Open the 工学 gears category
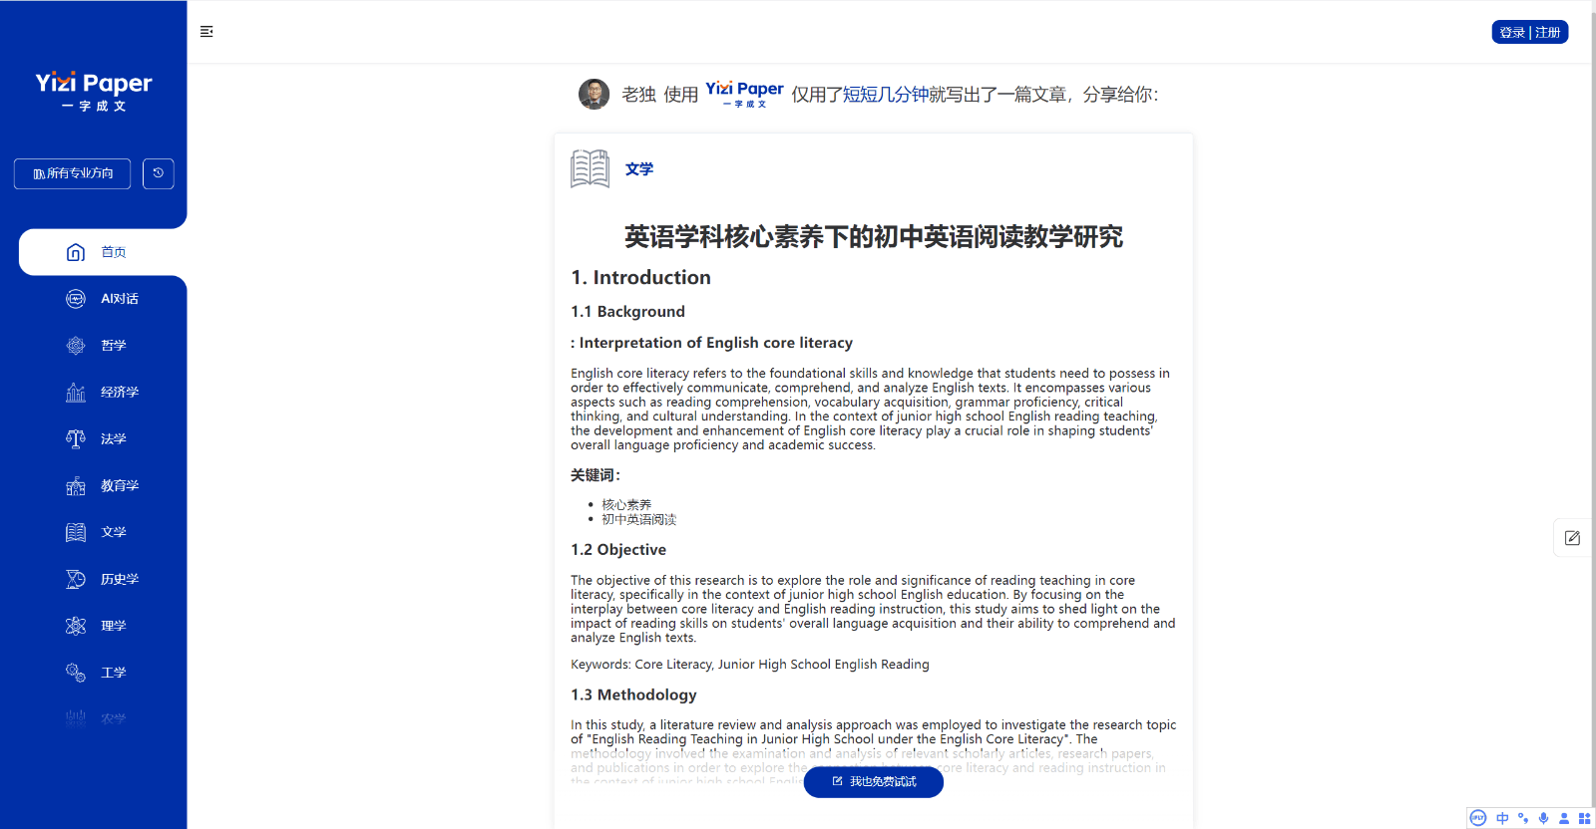1596x829 pixels. coord(76,673)
